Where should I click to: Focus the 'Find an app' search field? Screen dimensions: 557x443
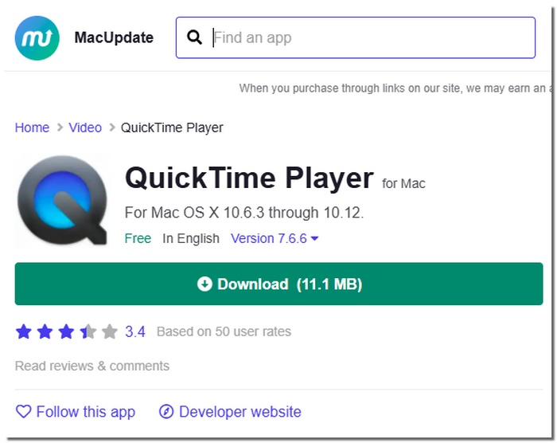(x=356, y=37)
